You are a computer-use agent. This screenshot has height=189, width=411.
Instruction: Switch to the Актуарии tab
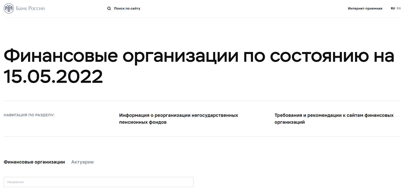[82, 162]
